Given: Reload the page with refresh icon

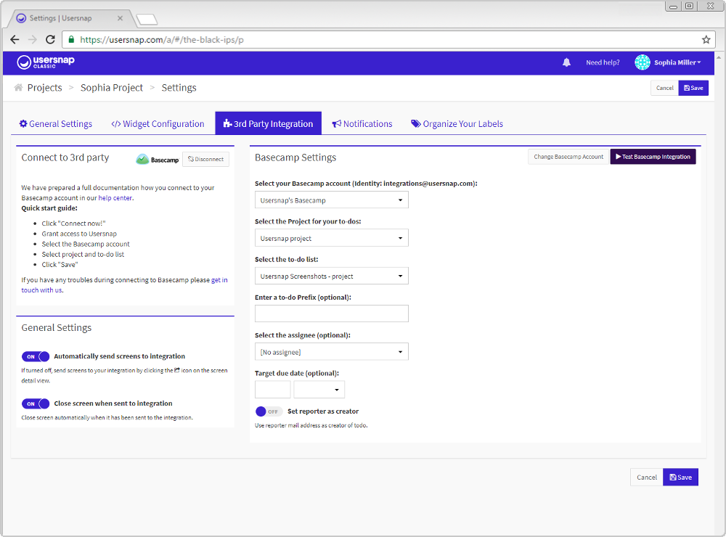Looking at the screenshot, I should pos(51,40).
